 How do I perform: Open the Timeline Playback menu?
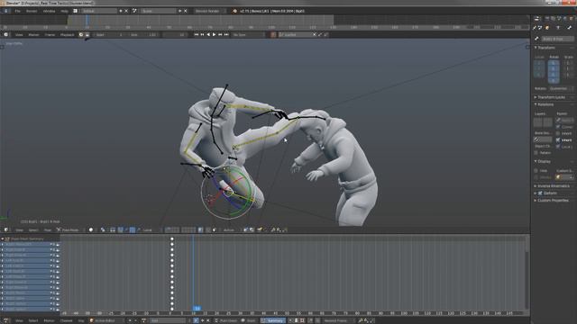(67, 34)
